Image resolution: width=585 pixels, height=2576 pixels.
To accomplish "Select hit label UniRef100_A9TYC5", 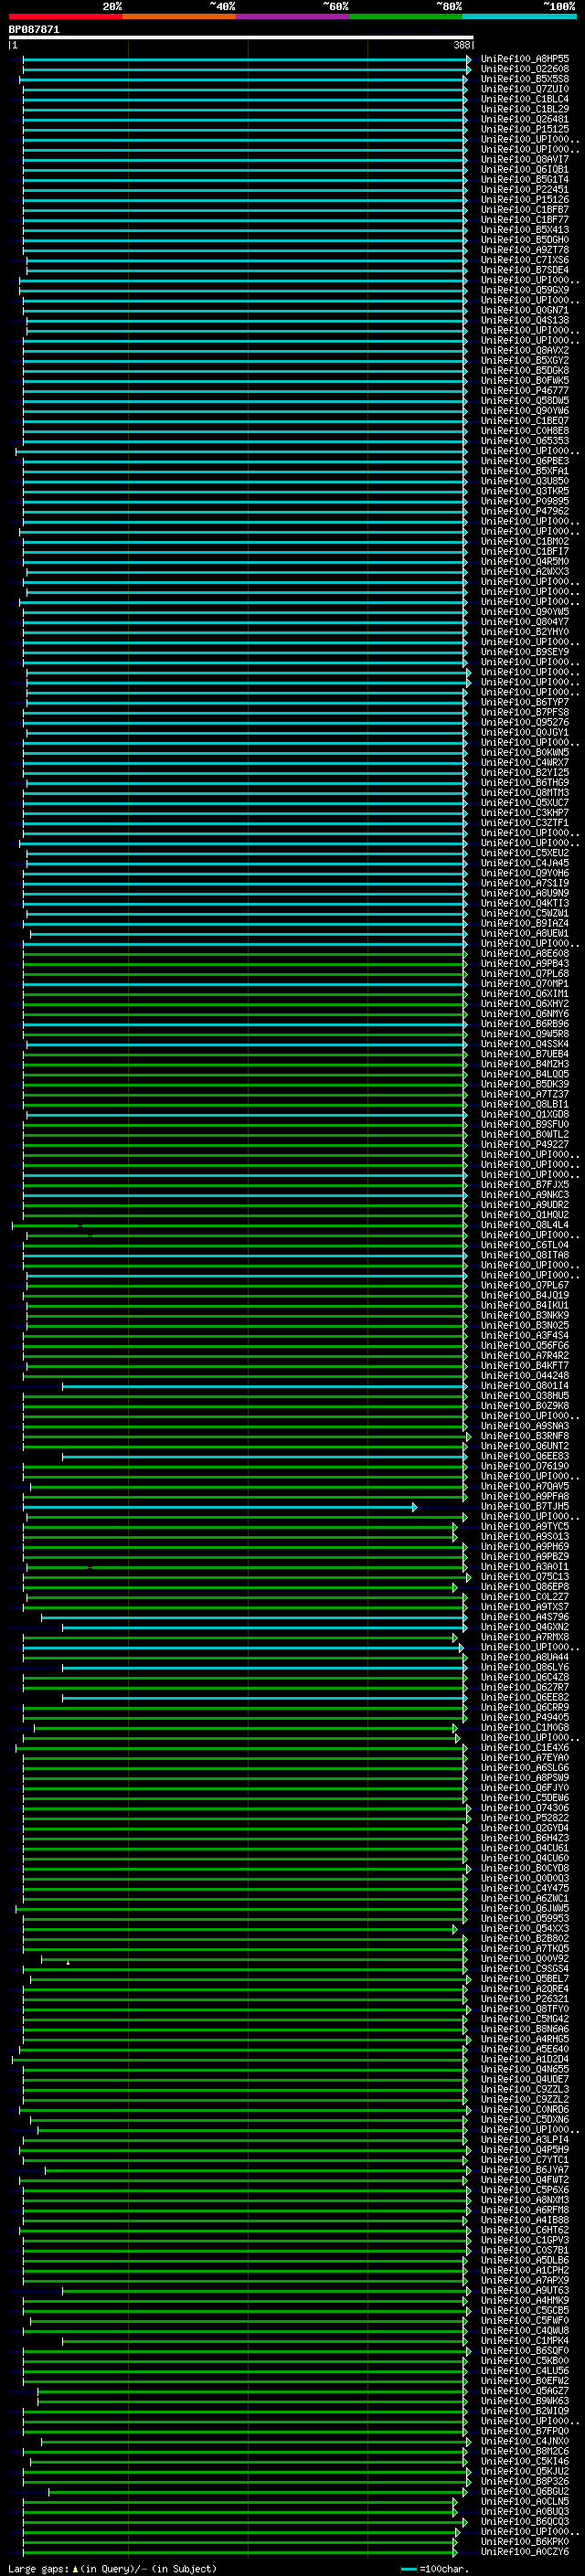I will pos(525,1527).
